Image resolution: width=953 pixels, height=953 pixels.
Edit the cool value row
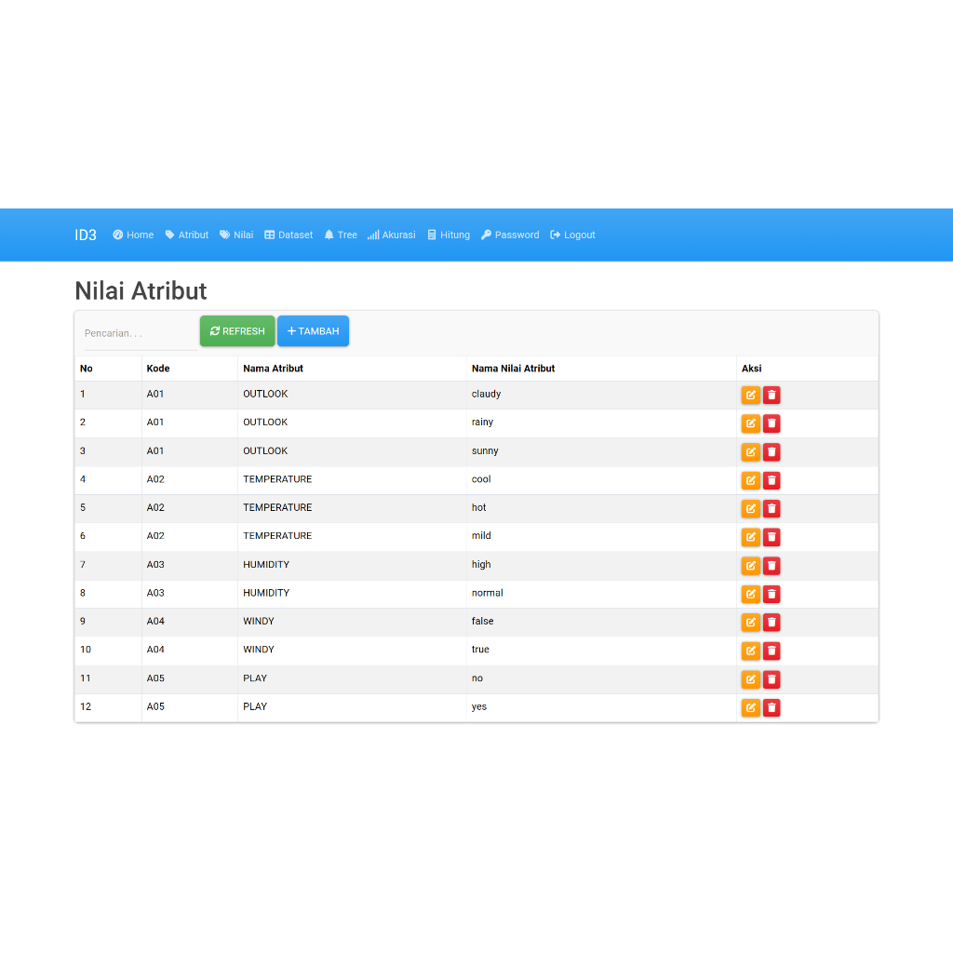751,480
